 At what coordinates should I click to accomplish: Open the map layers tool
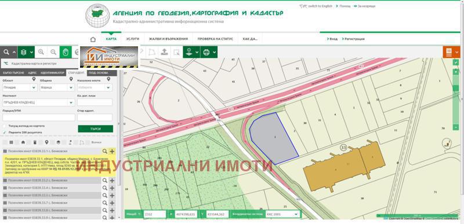pyautogui.click(x=24, y=52)
